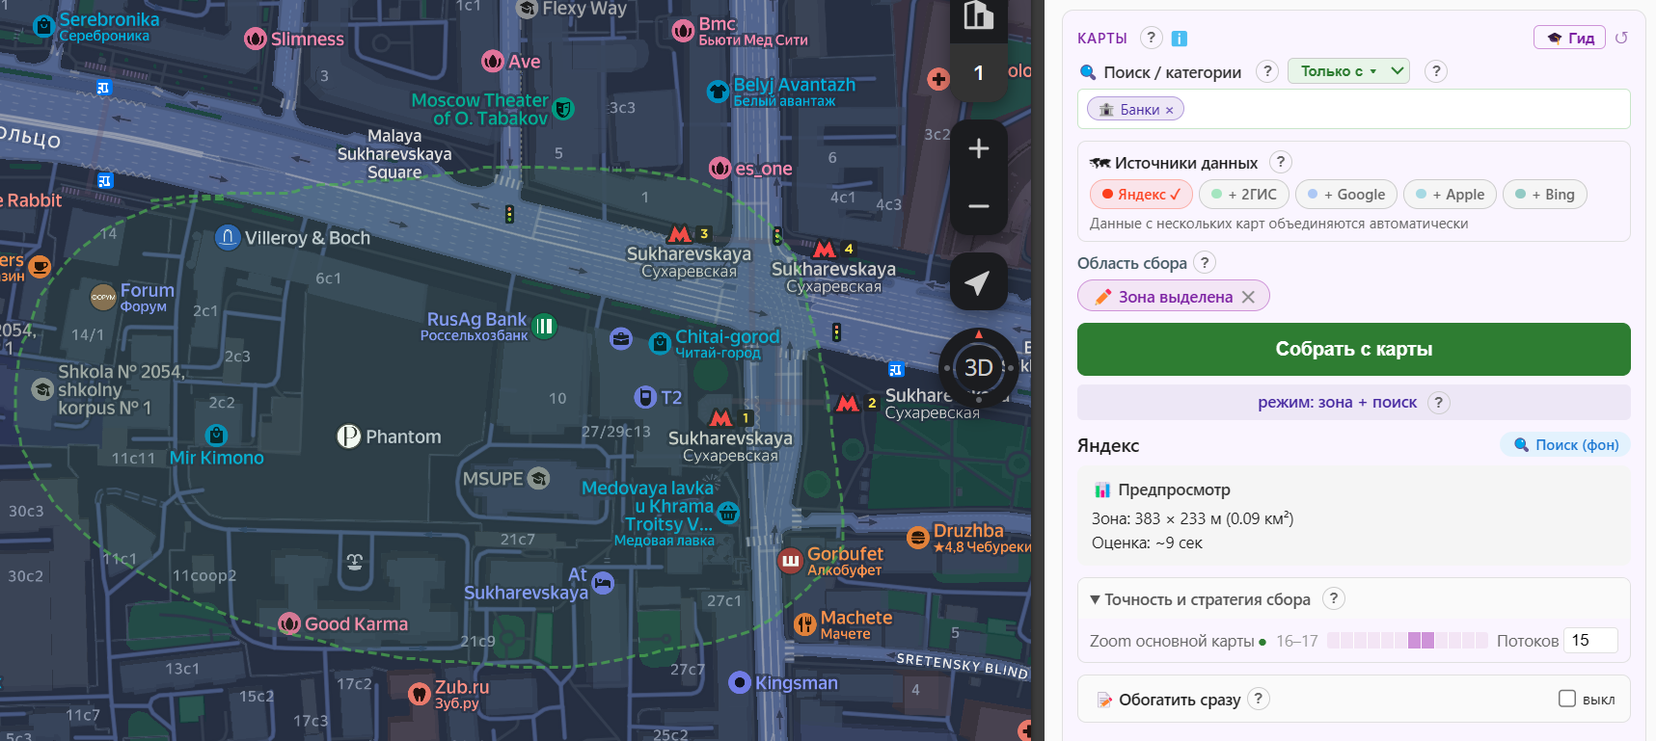Open the Mir Kimono shop marker
This screenshot has width=1656, height=741.
[217, 435]
